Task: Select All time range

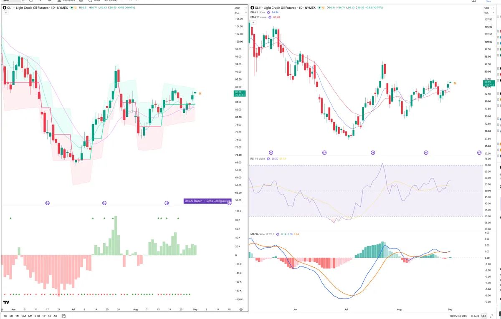Action: pos(55,316)
